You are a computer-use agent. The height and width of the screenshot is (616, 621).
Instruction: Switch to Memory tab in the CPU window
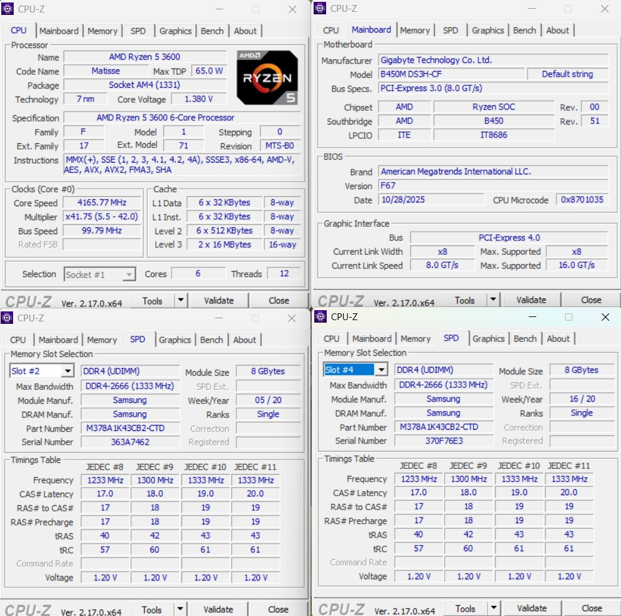(x=103, y=31)
